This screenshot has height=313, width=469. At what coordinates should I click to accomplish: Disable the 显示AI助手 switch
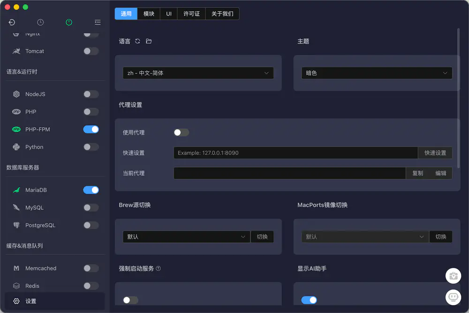309,300
